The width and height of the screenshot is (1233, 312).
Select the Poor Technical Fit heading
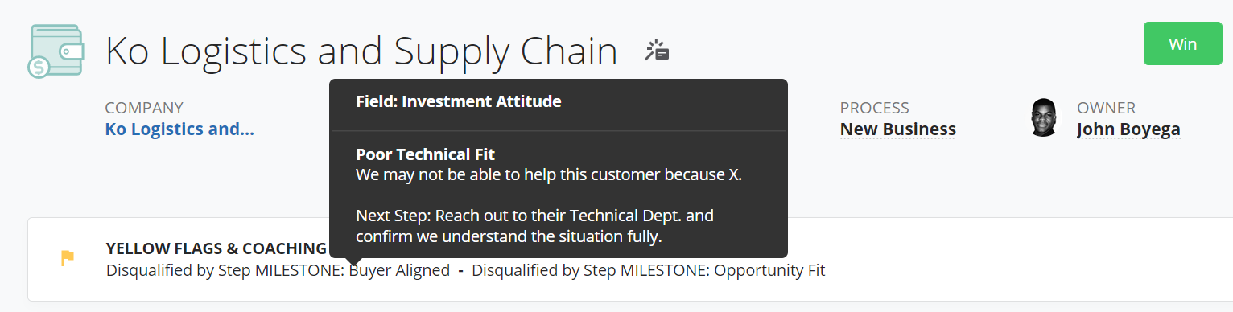click(425, 154)
